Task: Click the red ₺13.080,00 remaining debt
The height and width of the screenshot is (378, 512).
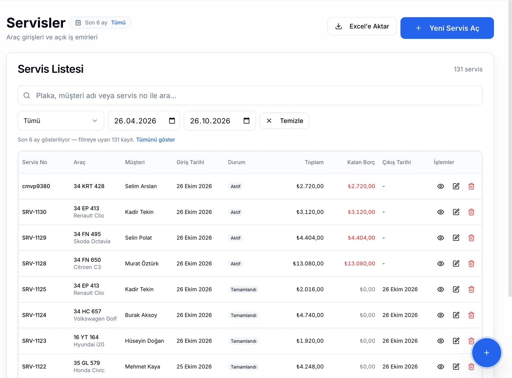Action: pyautogui.click(x=360, y=263)
